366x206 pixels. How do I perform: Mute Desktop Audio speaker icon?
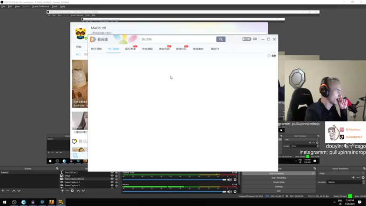230,179
